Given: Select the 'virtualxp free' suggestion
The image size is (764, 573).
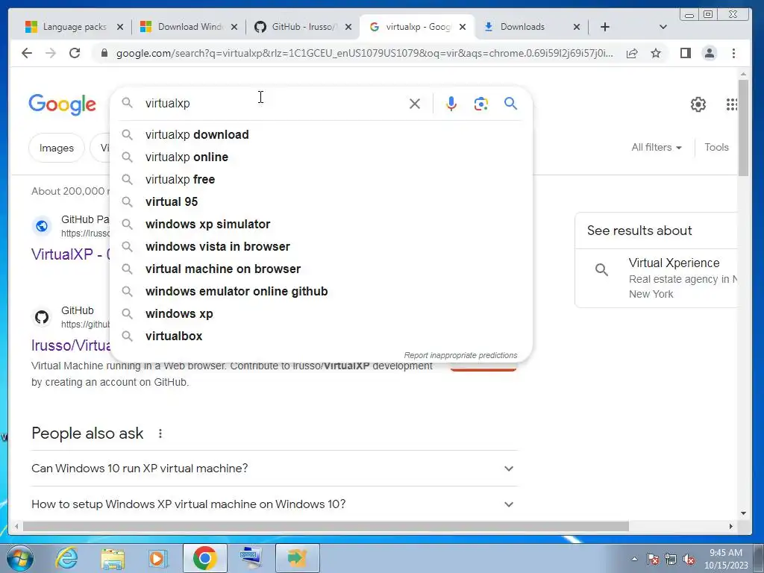Looking at the screenshot, I should [322, 179].
